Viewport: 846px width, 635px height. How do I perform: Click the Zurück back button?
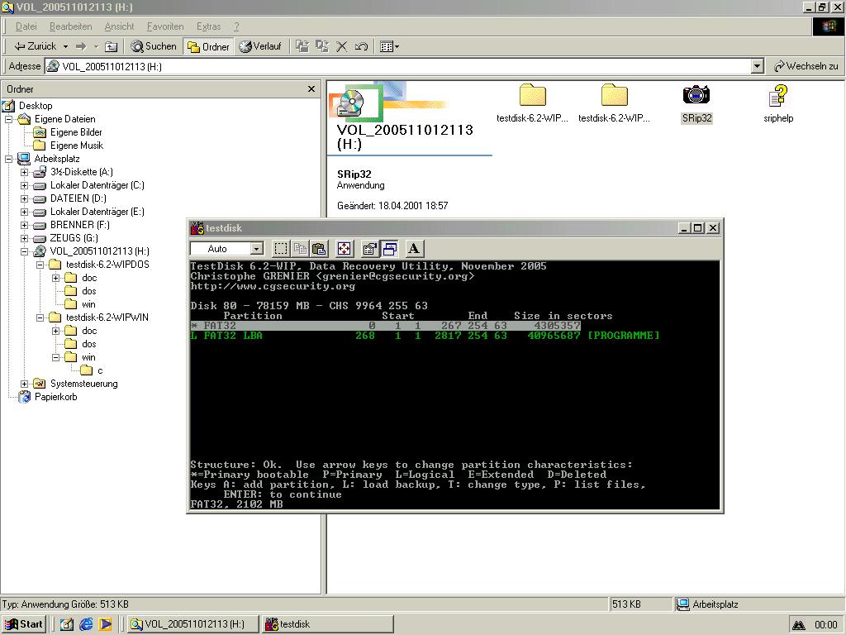(x=35, y=46)
